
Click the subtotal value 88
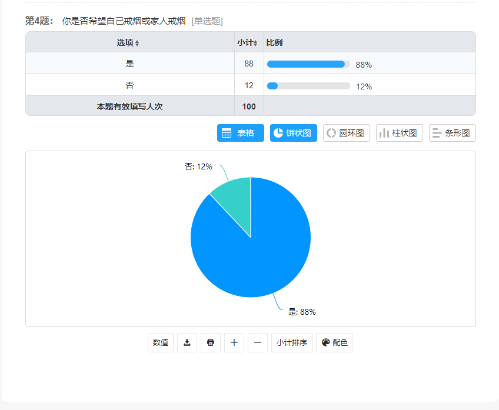coord(249,64)
